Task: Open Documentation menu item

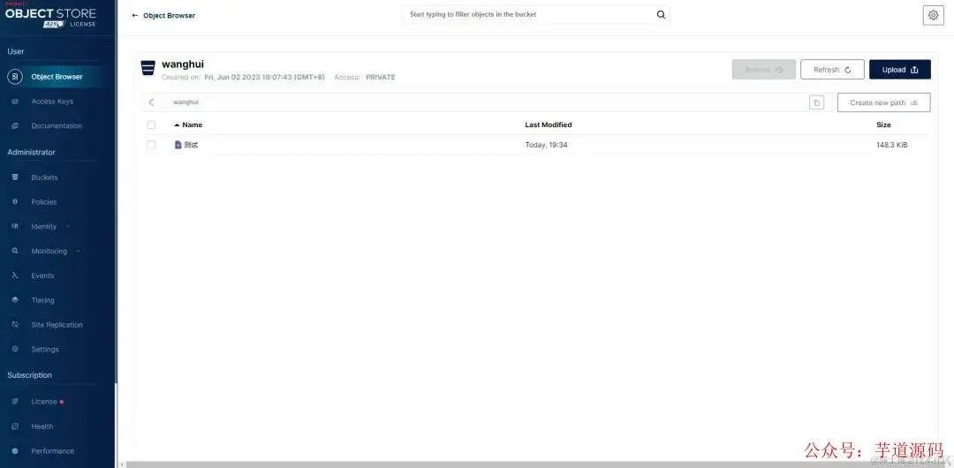Action: pos(57,126)
